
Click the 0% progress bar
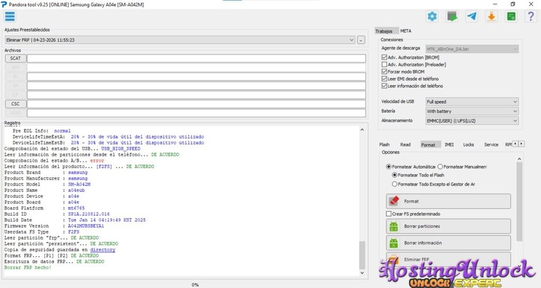[195, 285]
